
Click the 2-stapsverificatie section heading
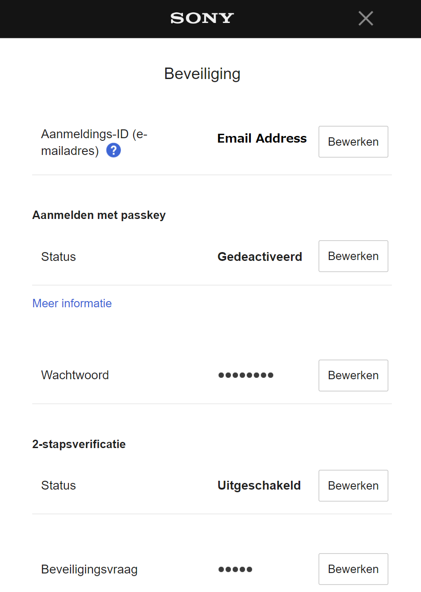point(79,444)
